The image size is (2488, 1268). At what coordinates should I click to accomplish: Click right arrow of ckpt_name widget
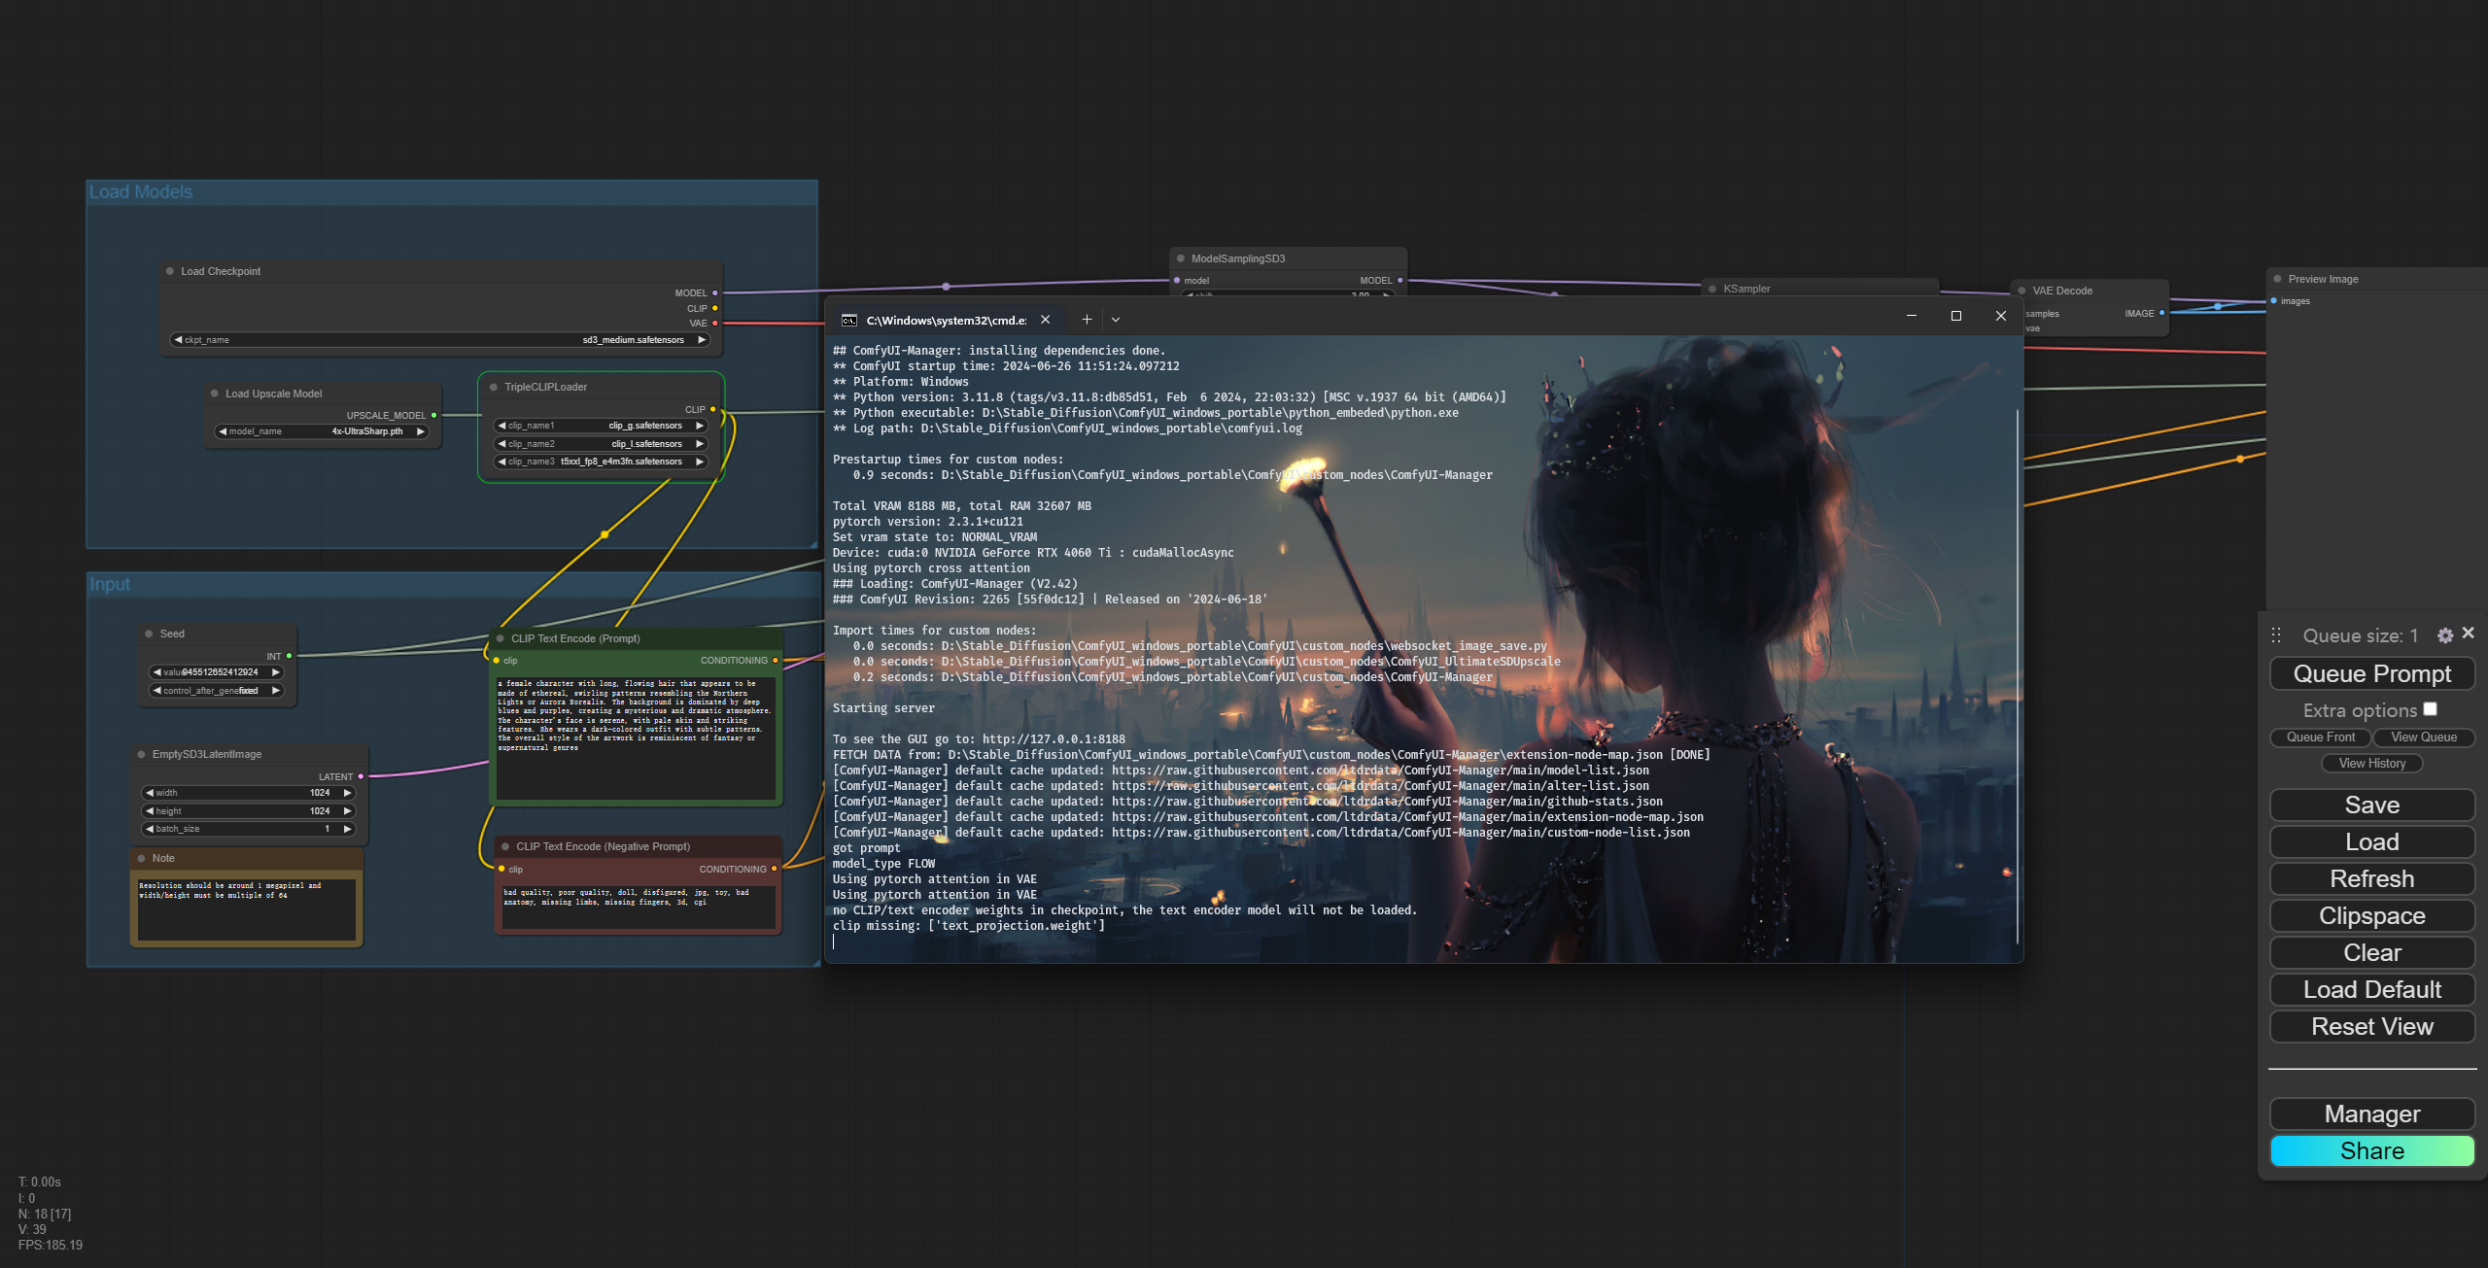tap(701, 339)
